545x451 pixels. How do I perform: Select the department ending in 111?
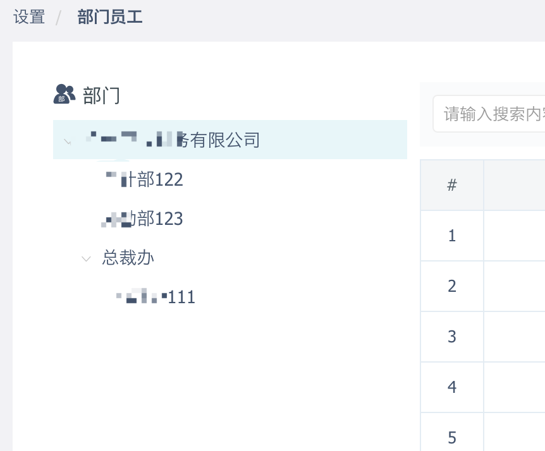pyautogui.click(x=156, y=297)
